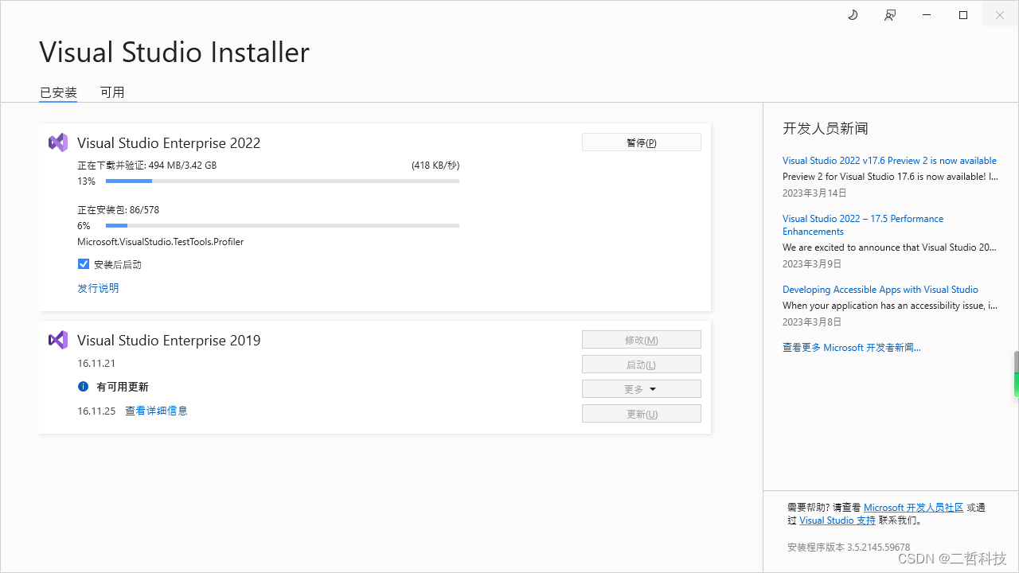Click the download speed (418 KB/秒) text

(435, 166)
